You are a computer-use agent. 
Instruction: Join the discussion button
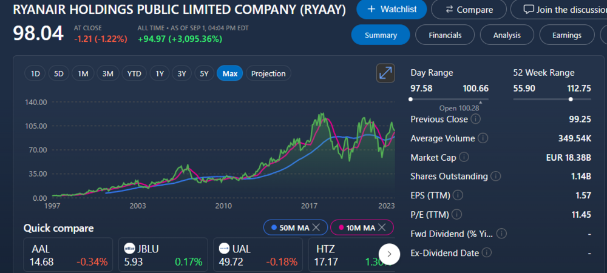click(x=560, y=9)
